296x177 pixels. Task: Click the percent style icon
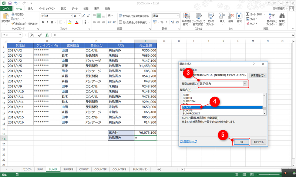(162, 22)
